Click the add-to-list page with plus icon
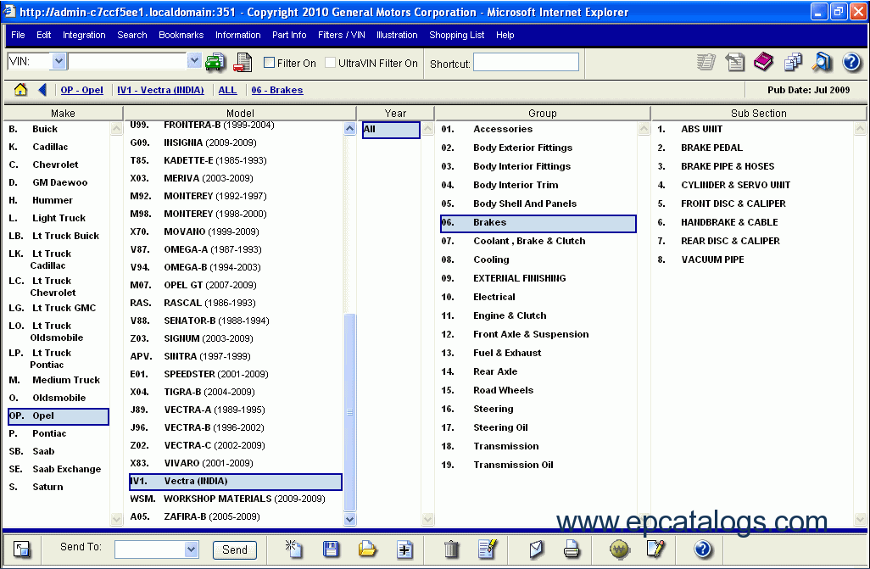Screen dimensions: 870x569 tap(404, 549)
